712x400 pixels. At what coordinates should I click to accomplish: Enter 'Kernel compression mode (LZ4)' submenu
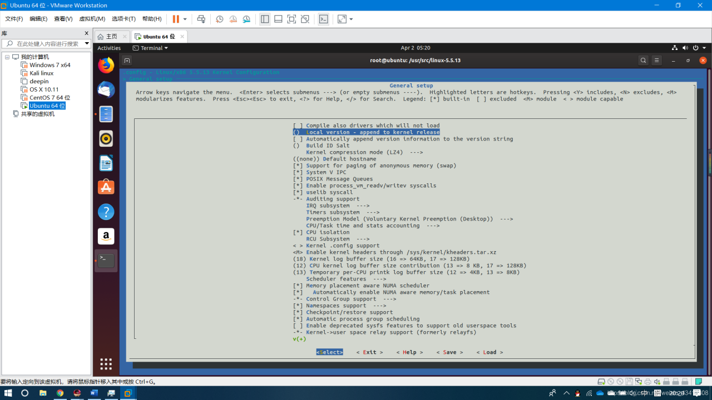coord(364,152)
